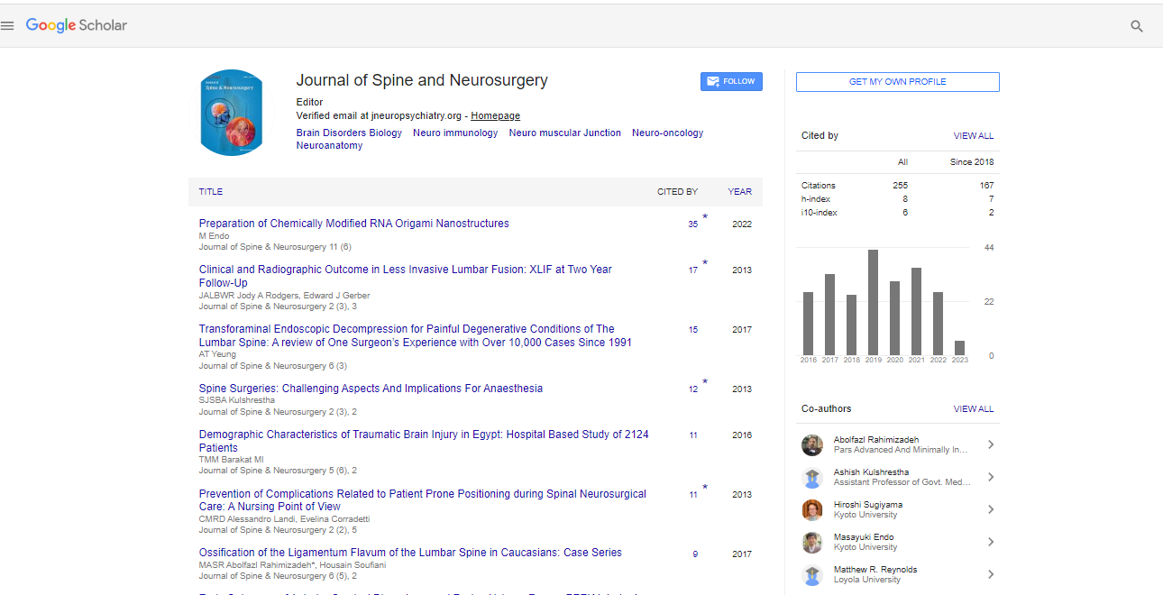Click the 2023 citations bar

pyautogui.click(x=959, y=348)
